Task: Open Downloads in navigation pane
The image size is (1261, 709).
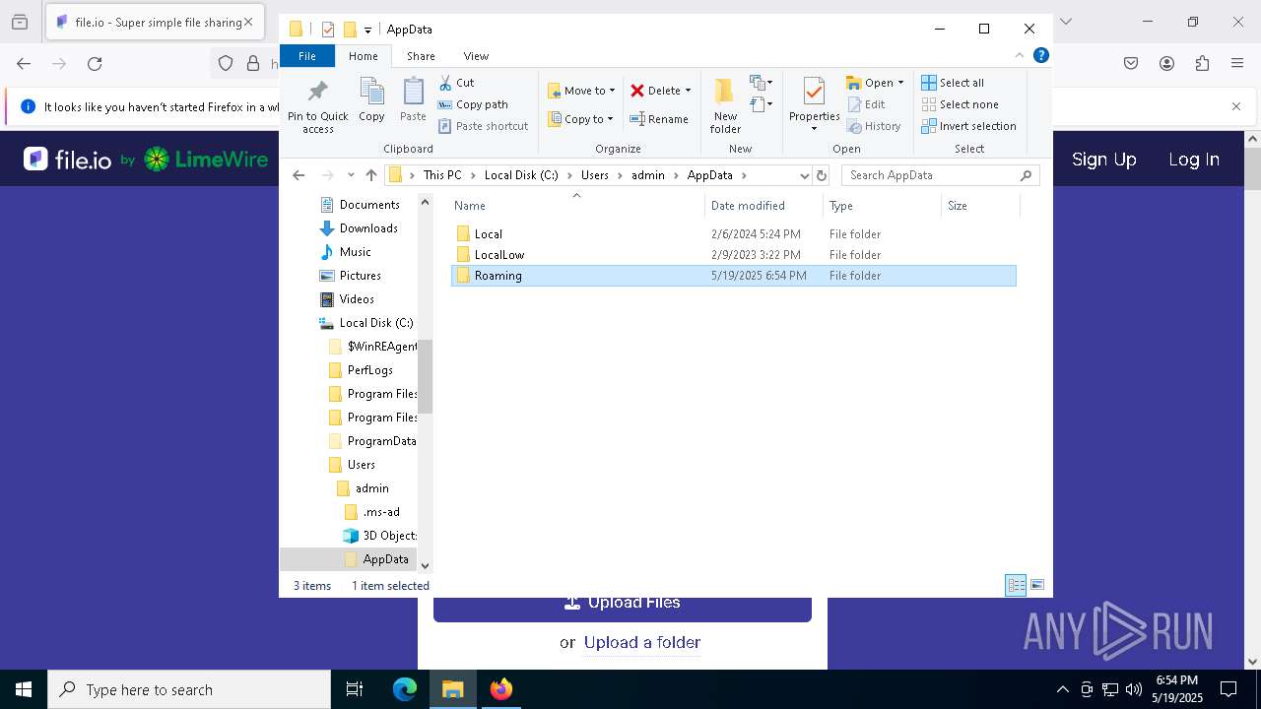Action: click(x=359, y=228)
